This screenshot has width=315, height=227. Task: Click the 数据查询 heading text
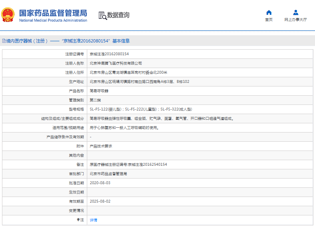(x=118, y=15)
